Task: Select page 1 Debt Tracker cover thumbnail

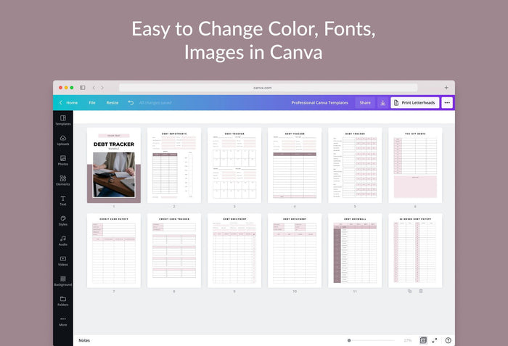Action: pos(114,165)
